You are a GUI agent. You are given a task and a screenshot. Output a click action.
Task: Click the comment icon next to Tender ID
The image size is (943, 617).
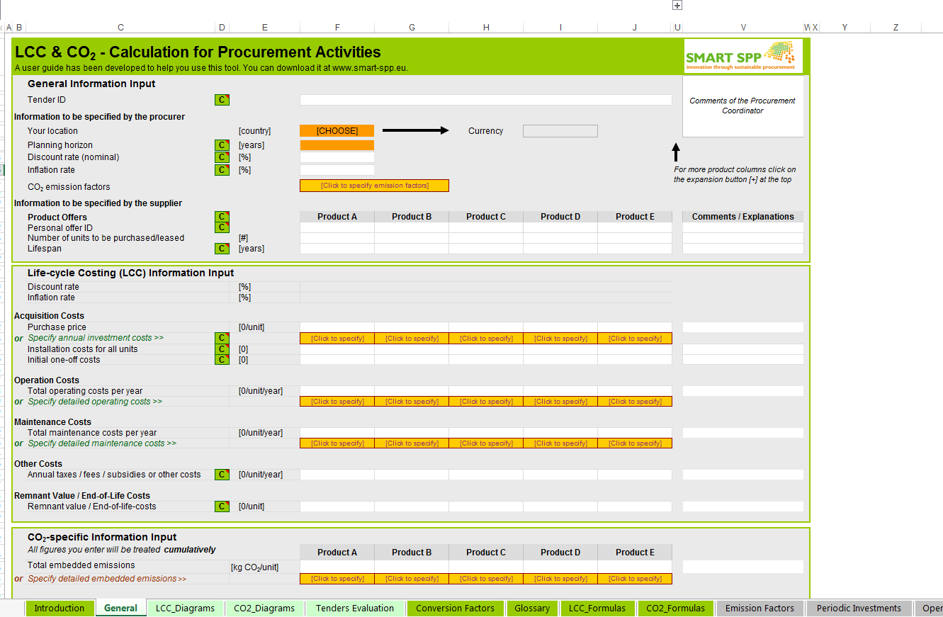pos(222,100)
